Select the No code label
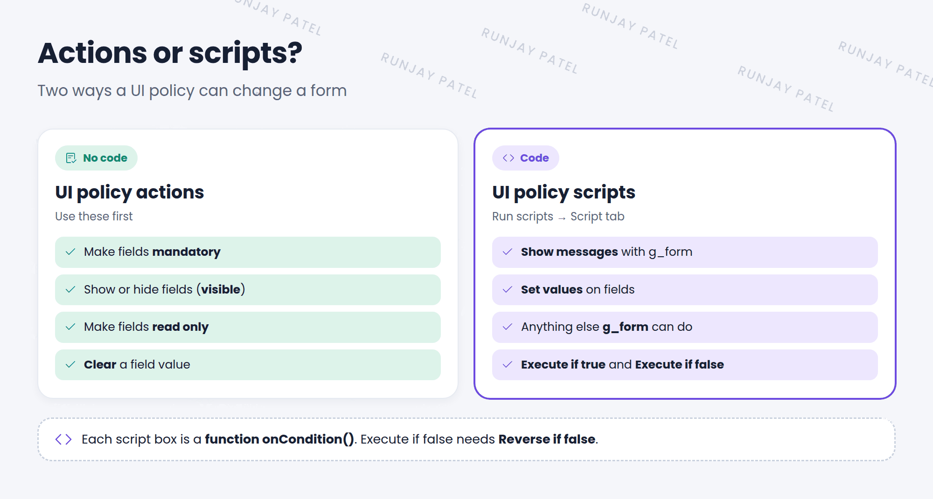 pyautogui.click(x=105, y=158)
